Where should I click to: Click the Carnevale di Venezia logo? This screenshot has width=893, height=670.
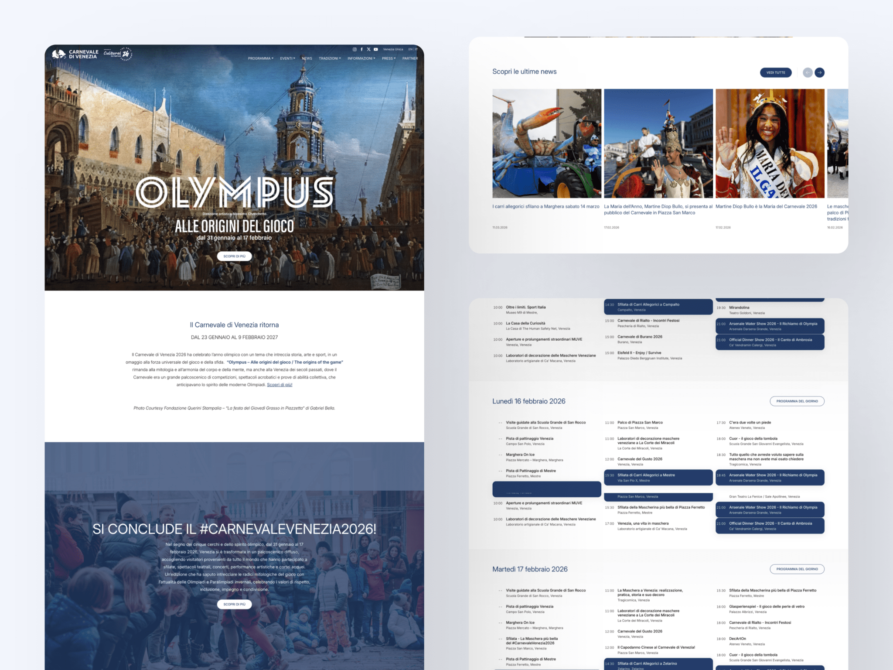point(75,54)
